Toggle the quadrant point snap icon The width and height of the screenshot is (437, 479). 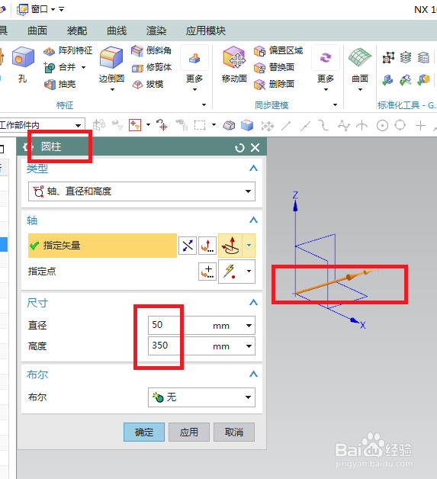(400, 125)
